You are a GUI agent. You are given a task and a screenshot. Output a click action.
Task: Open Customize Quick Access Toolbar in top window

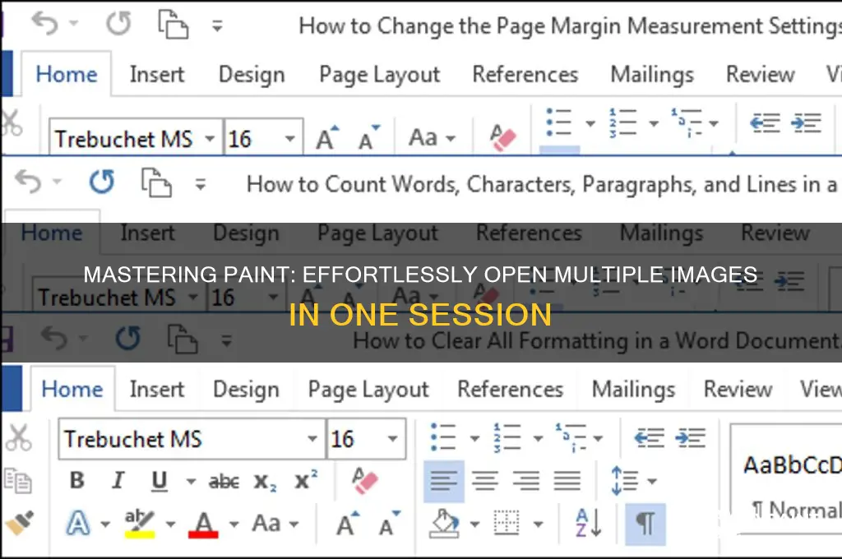pyautogui.click(x=217, y=25)
